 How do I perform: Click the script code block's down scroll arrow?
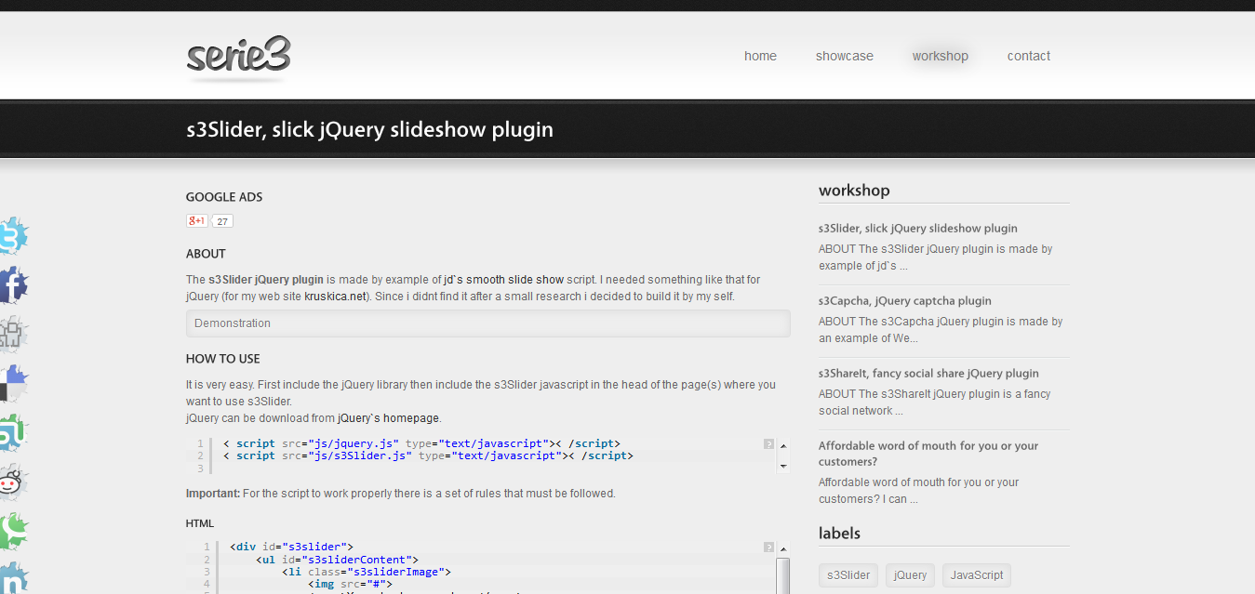tap(783, 466)
